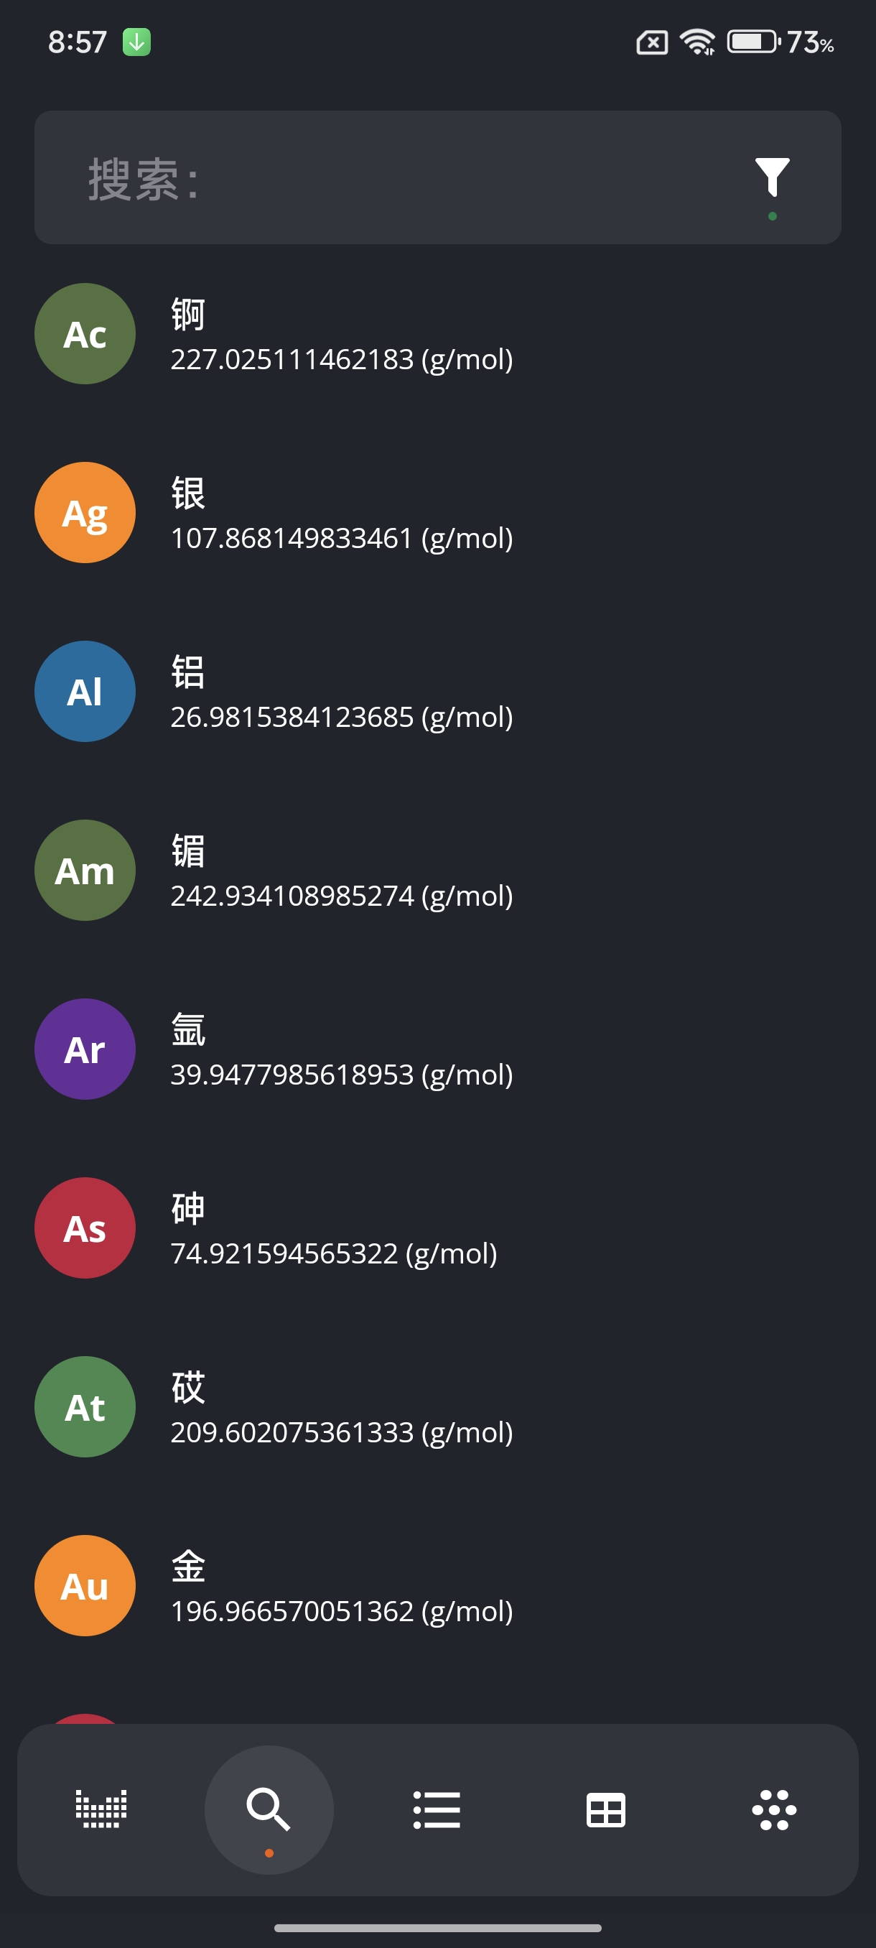Tap the orange Au gold badge
This screenshot has width=876, height=1948.
[85, 1586]
